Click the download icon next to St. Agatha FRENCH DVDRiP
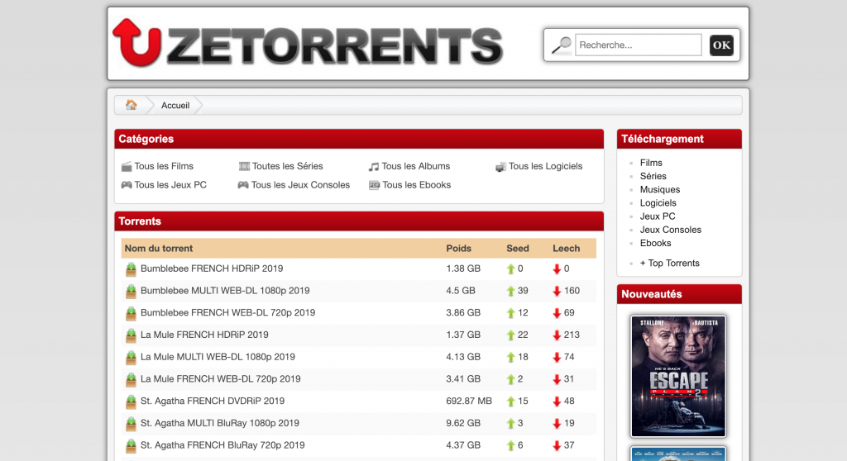The width and height of the screenshot is (847, 461). [x=131, y=402]
